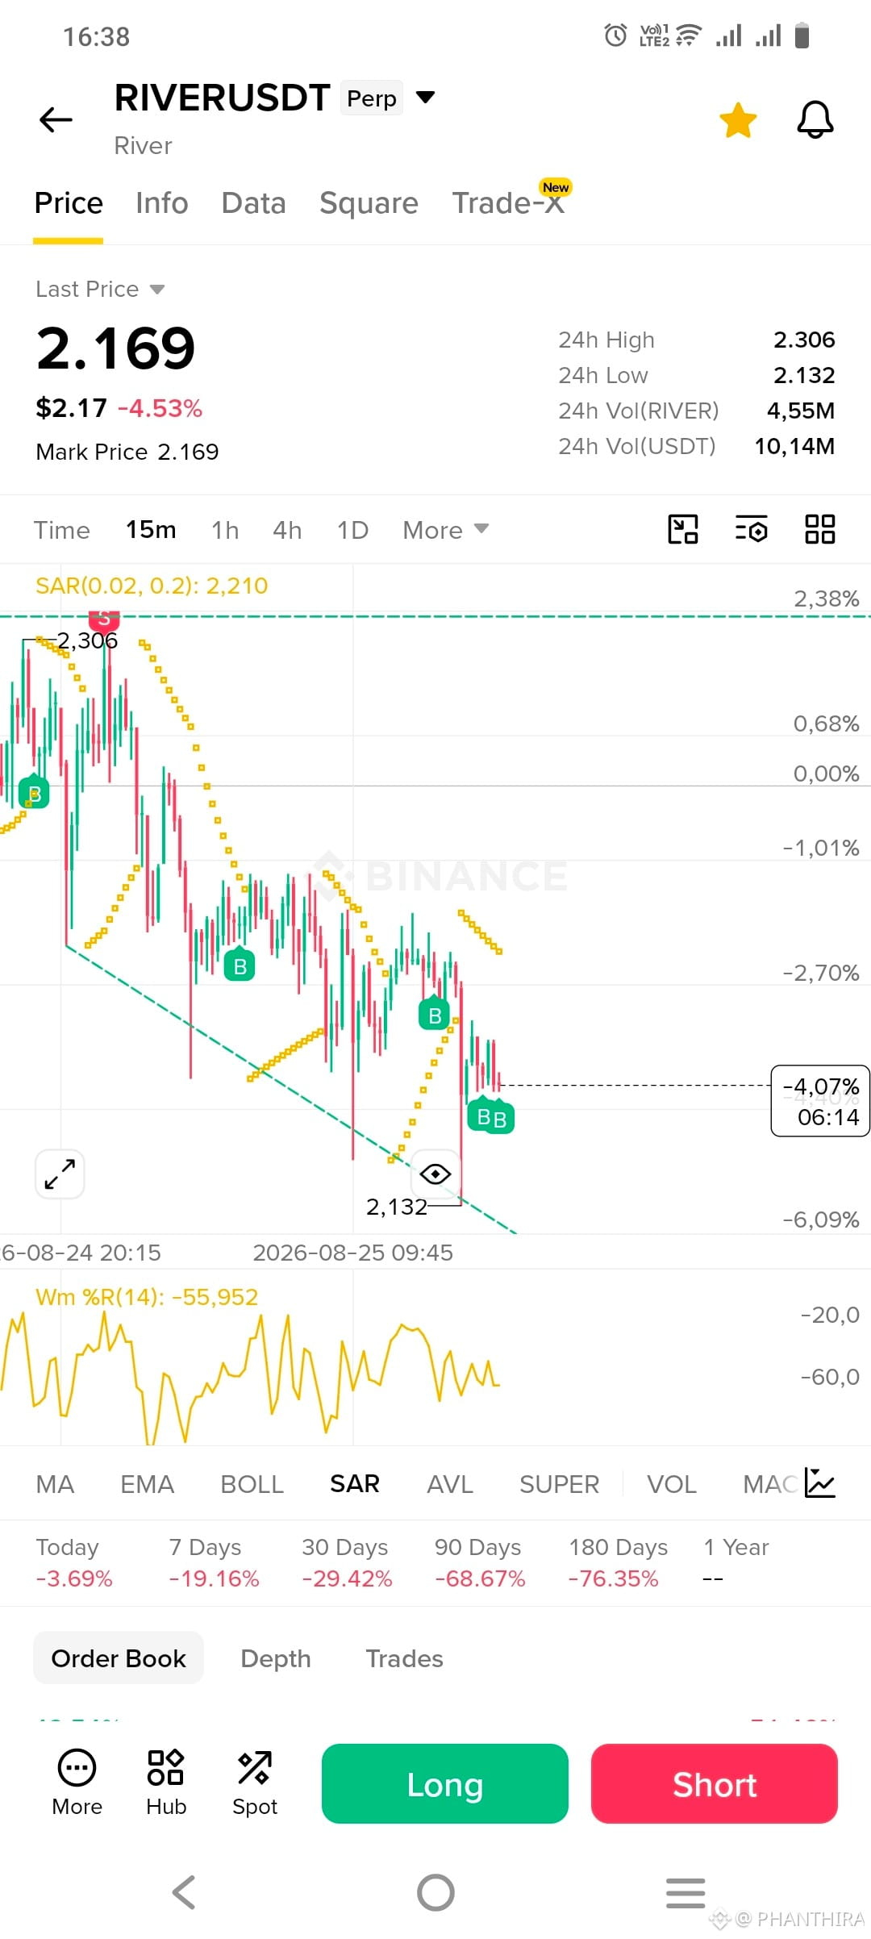Tap the 90 Days -68.67% performance
This screenshot has height=1939, width=871.
pos(480,1563)
